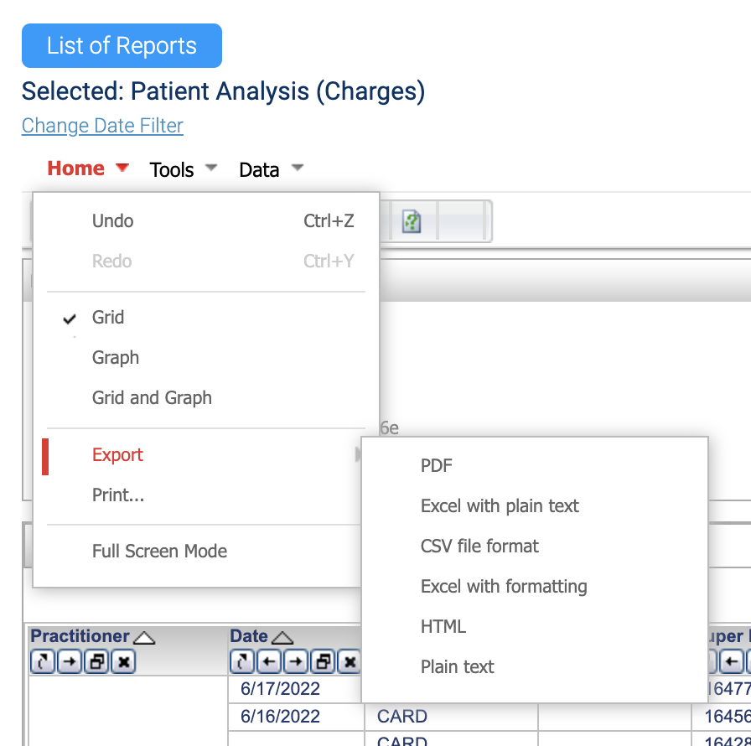
Task: Click the List of Reports button
Action: [122, 45]
